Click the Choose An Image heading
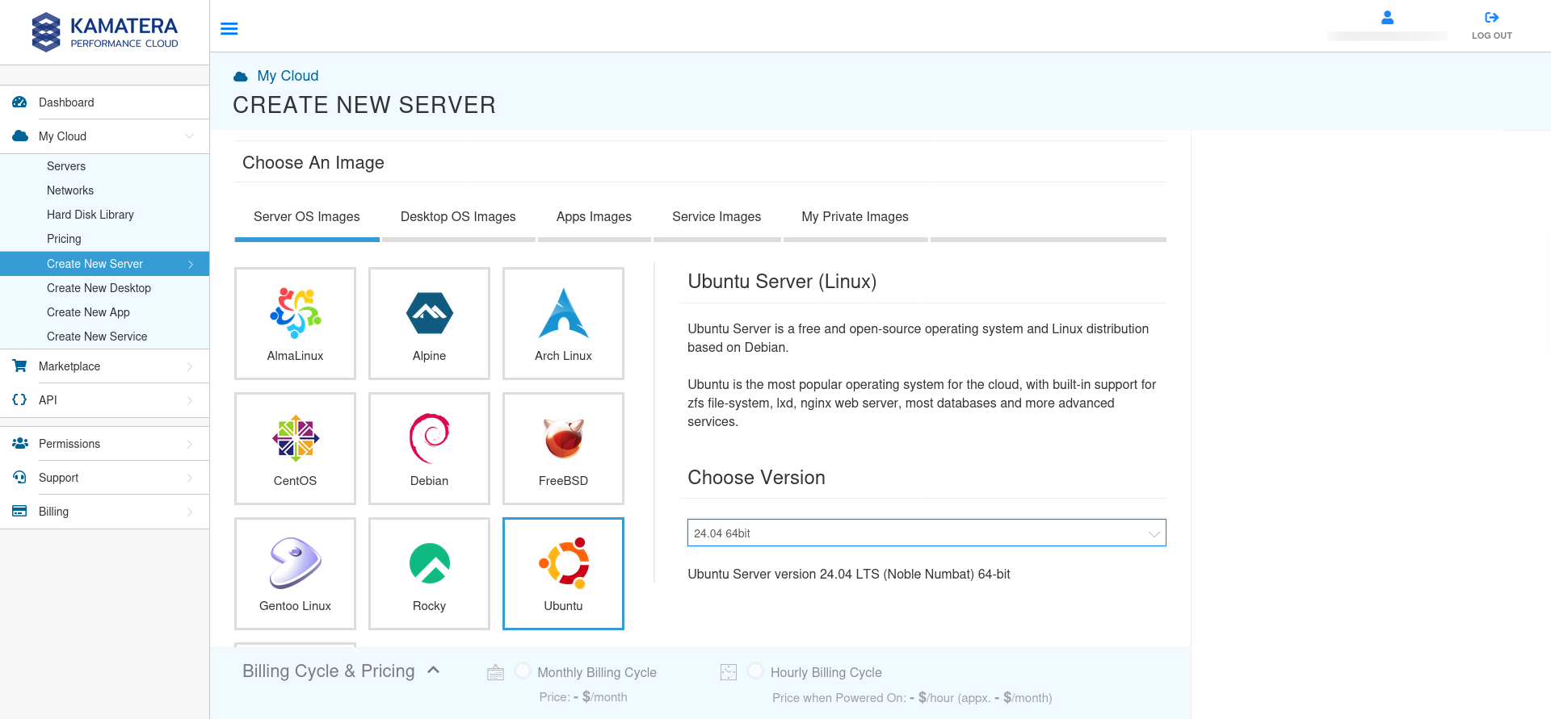Image resolution: width=1551 pixels, height=719 pixels. click(x=313, y=163)
